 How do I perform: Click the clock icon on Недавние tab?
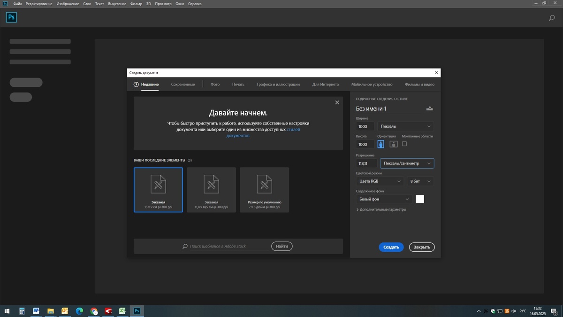(136, 85)
